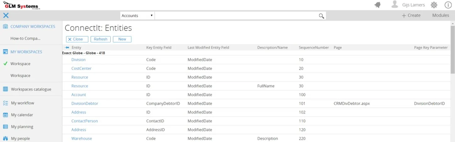Click the information icon in header
This screenshot has height=142, width=455.
click(x=448, y=5)
